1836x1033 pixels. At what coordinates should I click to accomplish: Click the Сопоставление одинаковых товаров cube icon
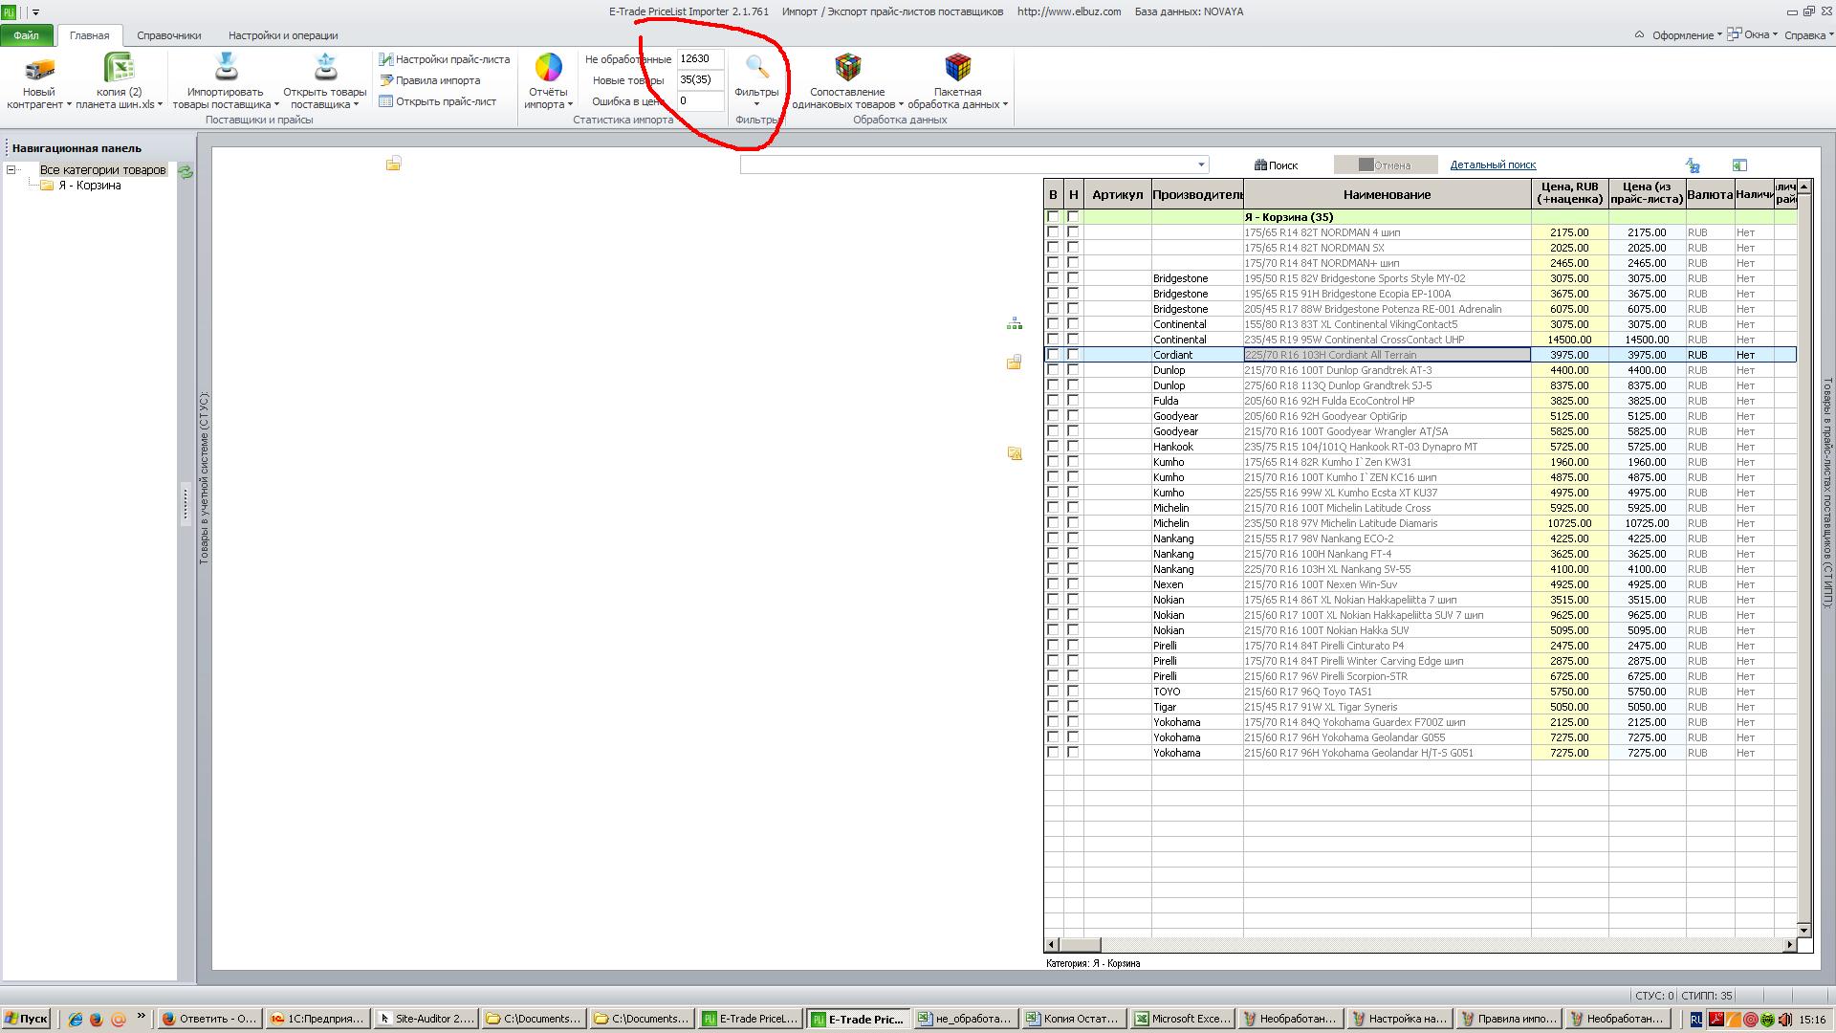tap(847, 67)
